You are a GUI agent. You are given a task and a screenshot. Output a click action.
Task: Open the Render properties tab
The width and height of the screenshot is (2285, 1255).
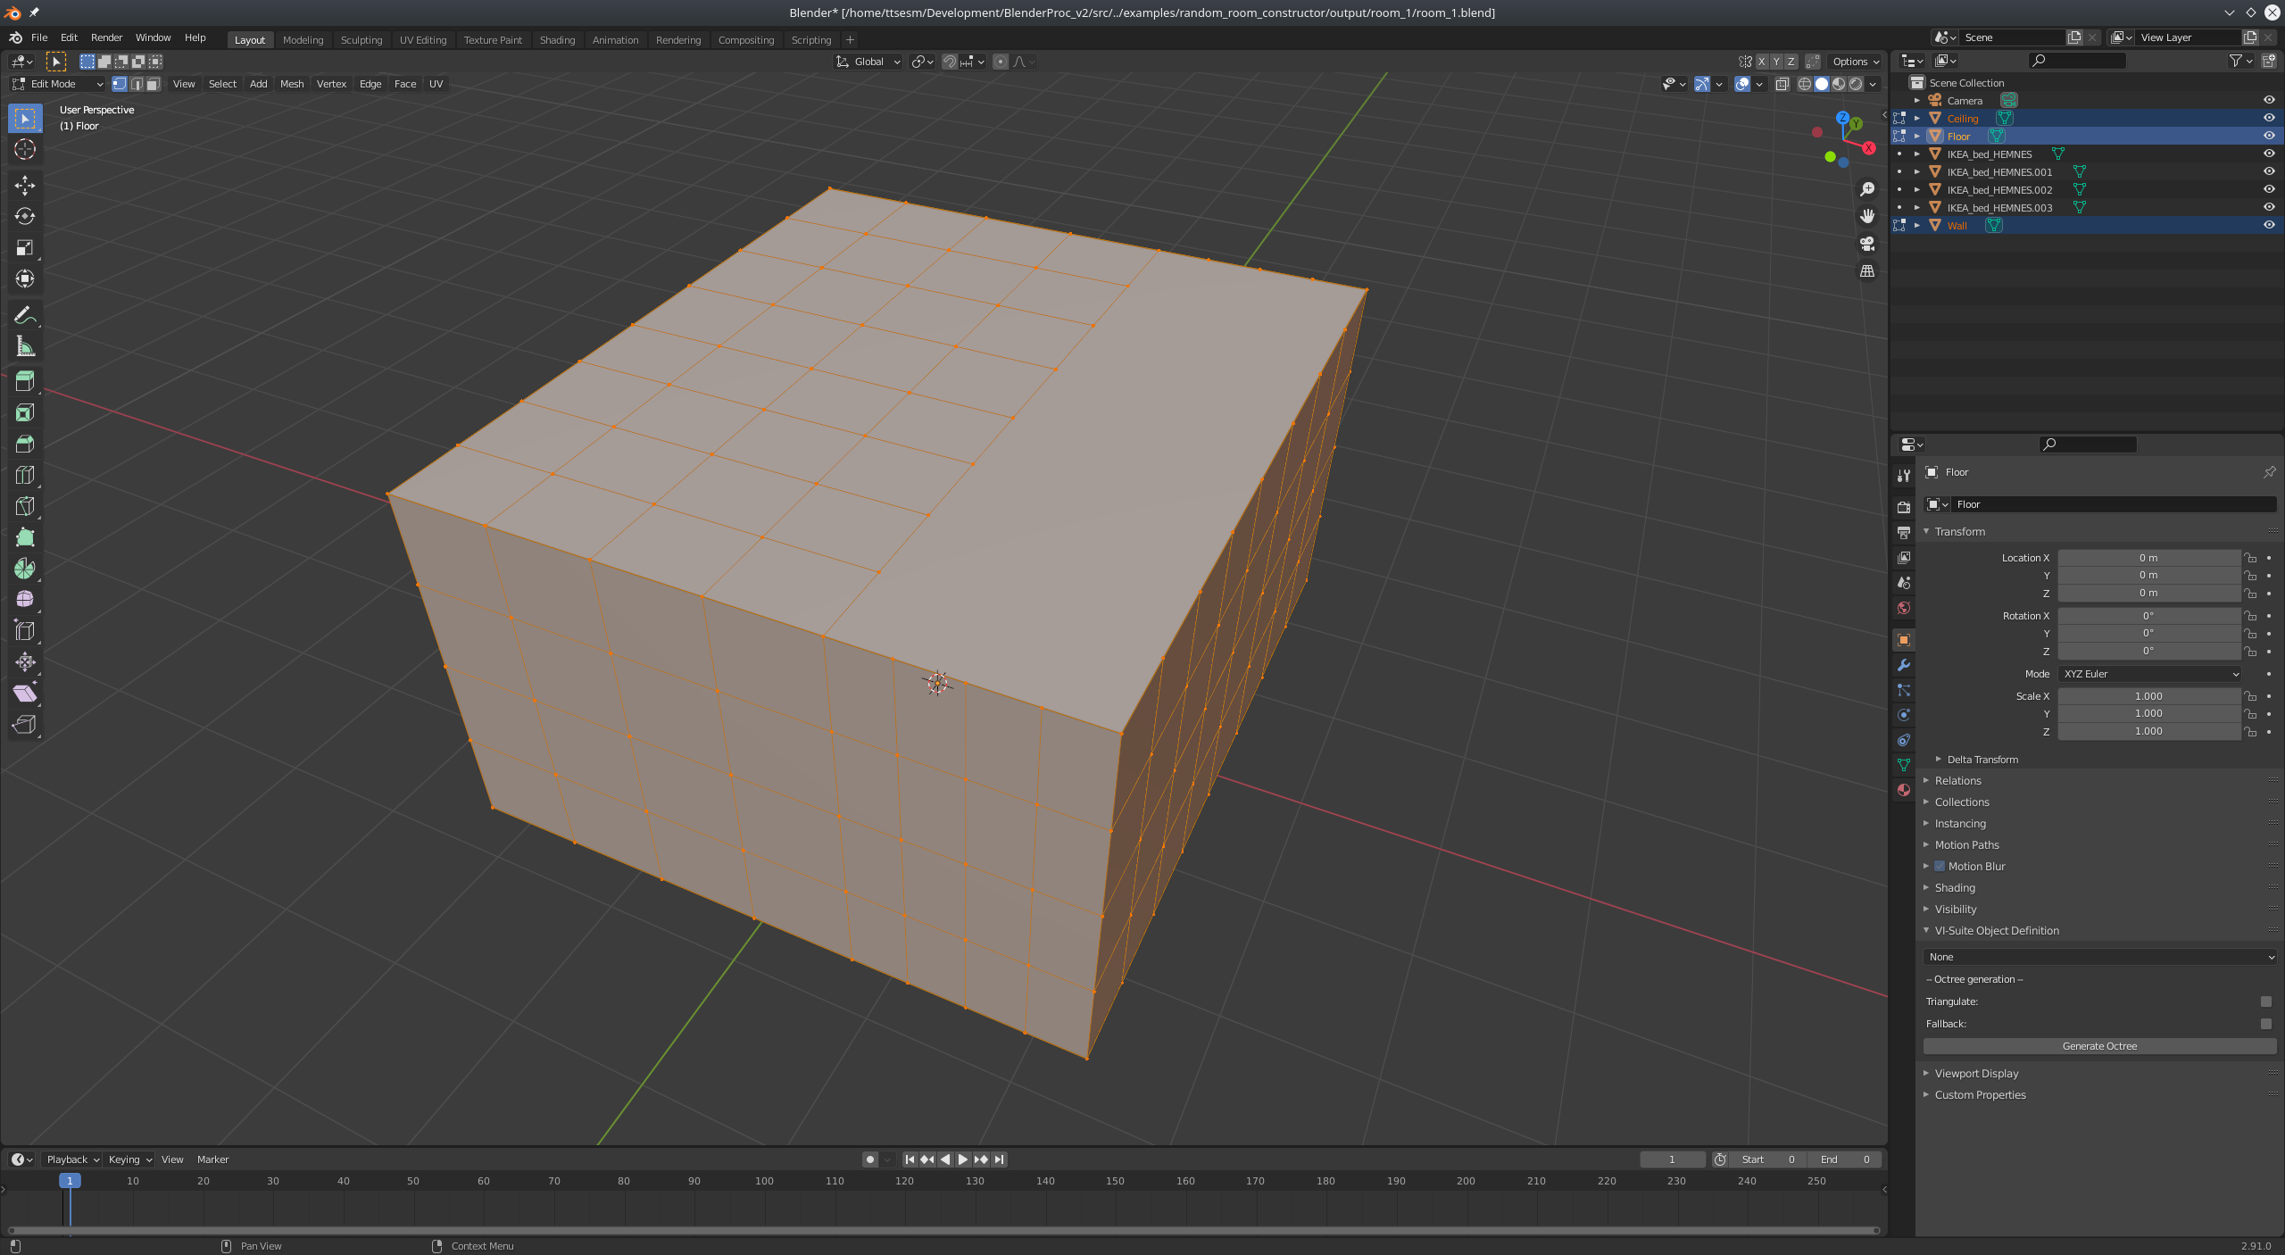click(1903, 506)
